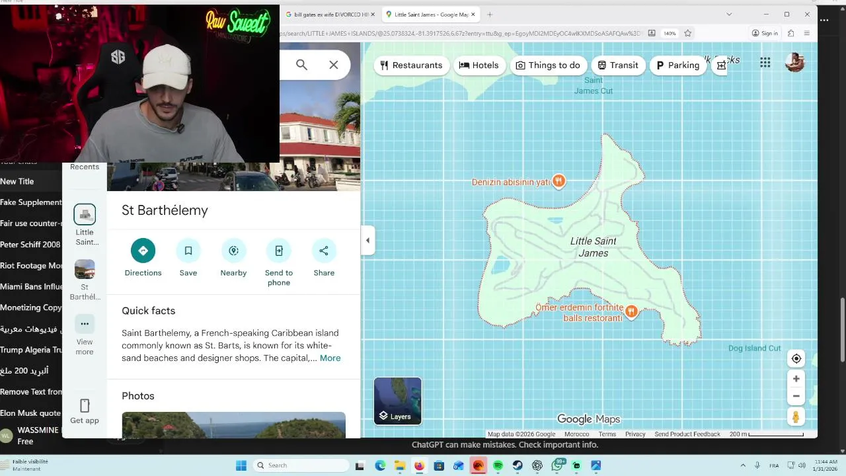This screenshot has height=476, width=846.
Task: Show hidden system tray icons
Action: tap(743, 465)
